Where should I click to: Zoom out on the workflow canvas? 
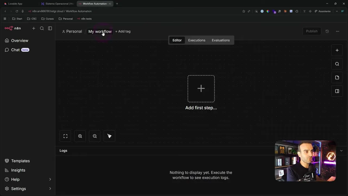[x=95, y=136]
